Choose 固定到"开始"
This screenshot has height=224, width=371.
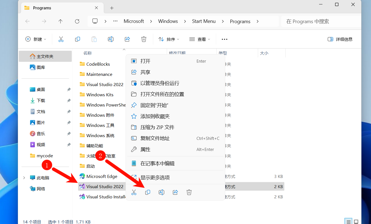point(175,105)
